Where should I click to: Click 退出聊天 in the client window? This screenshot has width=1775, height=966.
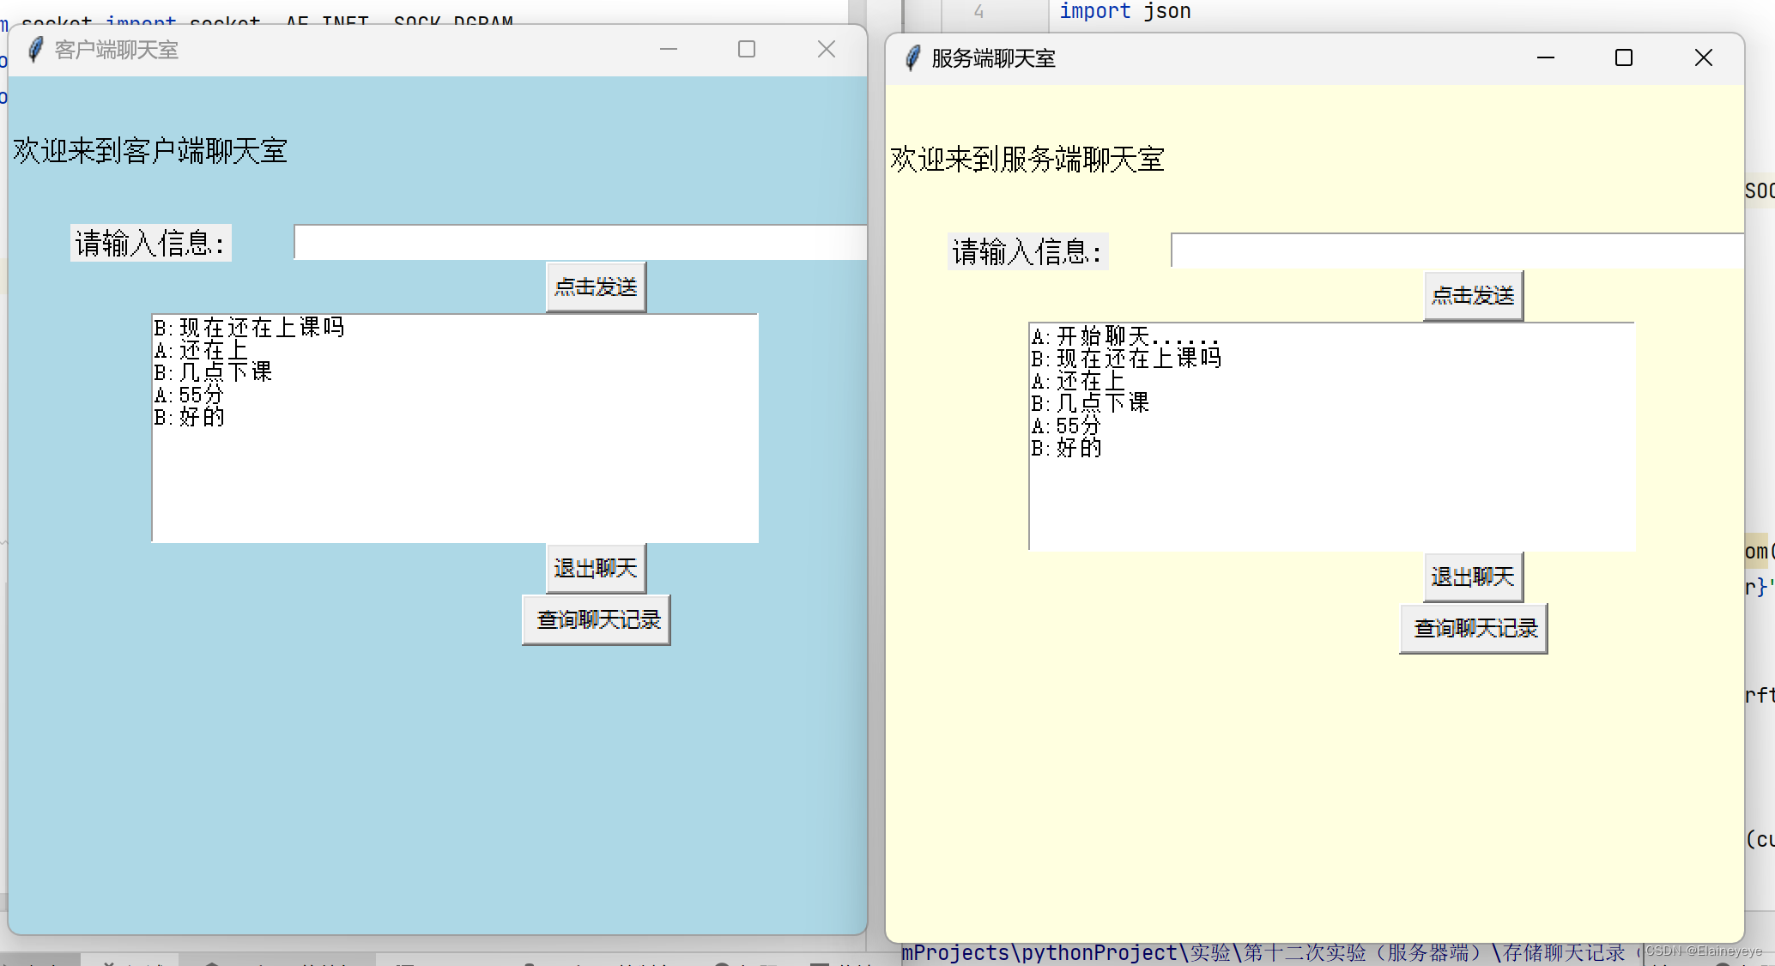pos(596,568)
